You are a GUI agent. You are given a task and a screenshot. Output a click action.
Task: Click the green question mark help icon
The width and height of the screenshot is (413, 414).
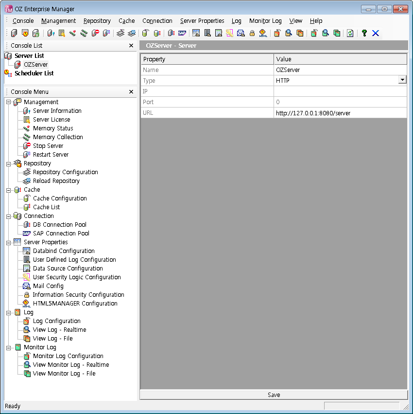coord(364,33)
